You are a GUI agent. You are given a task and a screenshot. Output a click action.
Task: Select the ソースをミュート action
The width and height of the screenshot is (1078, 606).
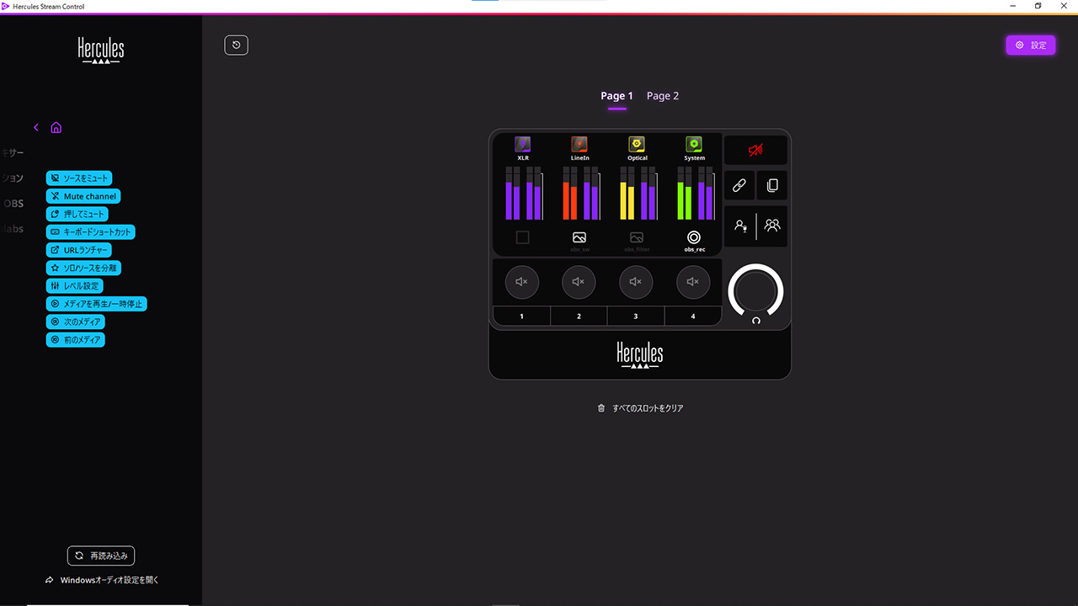[x=79, y=178]
